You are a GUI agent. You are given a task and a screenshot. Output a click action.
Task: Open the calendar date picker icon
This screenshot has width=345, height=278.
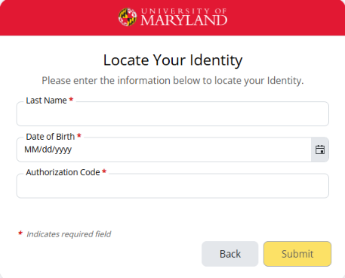pos(320,150)
